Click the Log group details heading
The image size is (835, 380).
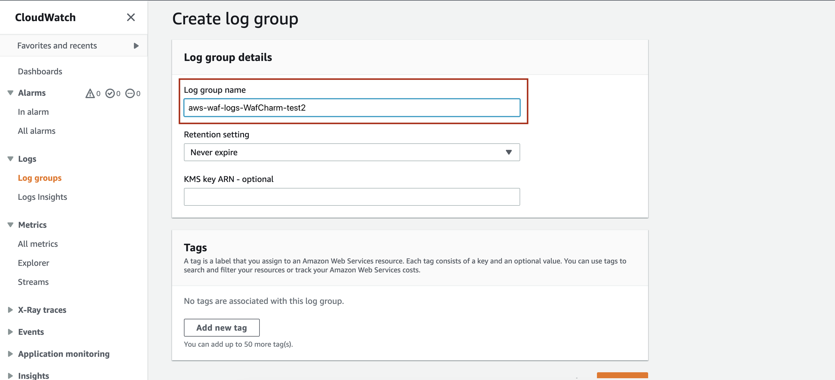click(x=228, y=57)
